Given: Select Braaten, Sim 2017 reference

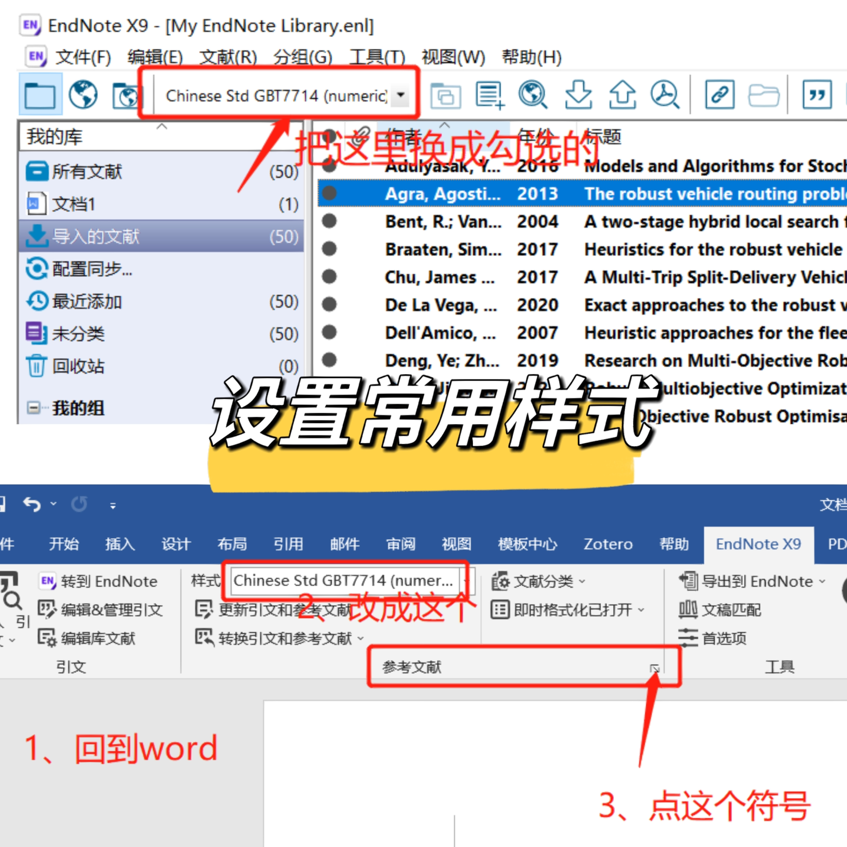Looking at the screenshot, I should coord(582,249).
